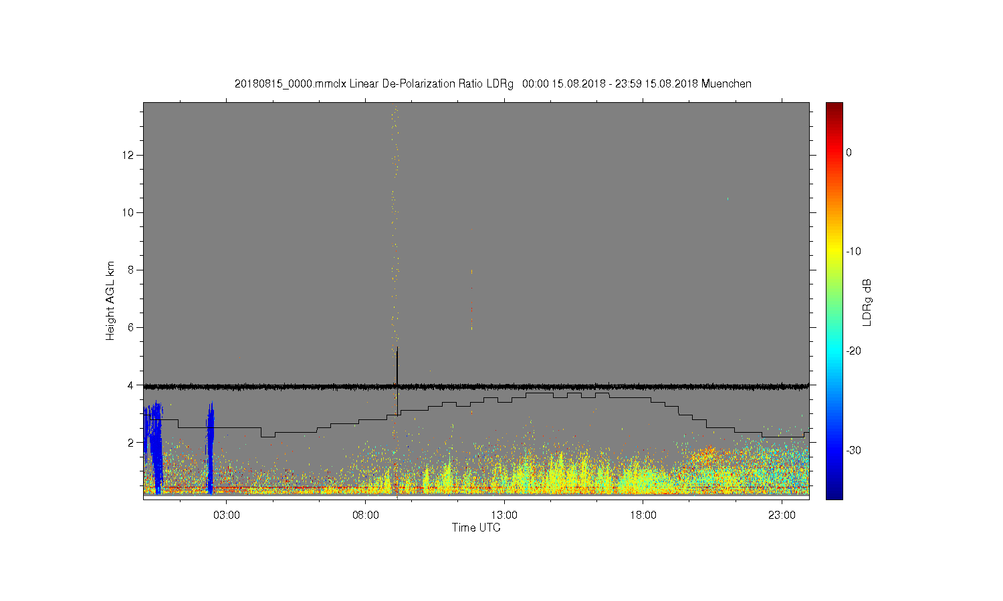
Task: Click the 23:00 time tick label
Action: coord(782,516)
